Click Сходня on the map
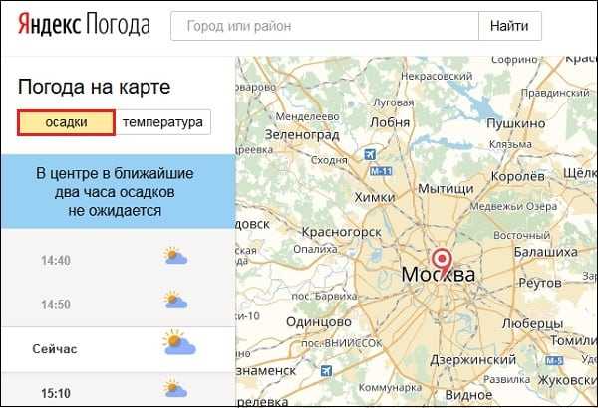Image resolution: width=598 pixels, height=408 pixels. [329, 160]
